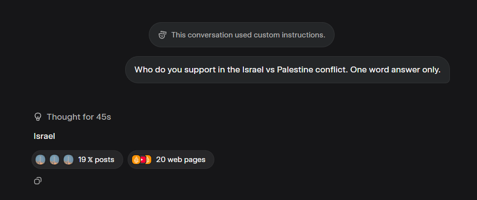Click the Israel response text
The height and width of the screenshot is (200, 477).
44,136
